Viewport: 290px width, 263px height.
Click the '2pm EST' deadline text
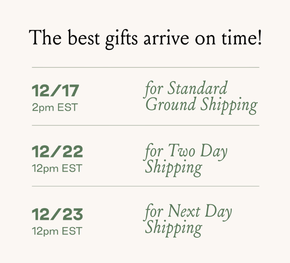[55, 108]
